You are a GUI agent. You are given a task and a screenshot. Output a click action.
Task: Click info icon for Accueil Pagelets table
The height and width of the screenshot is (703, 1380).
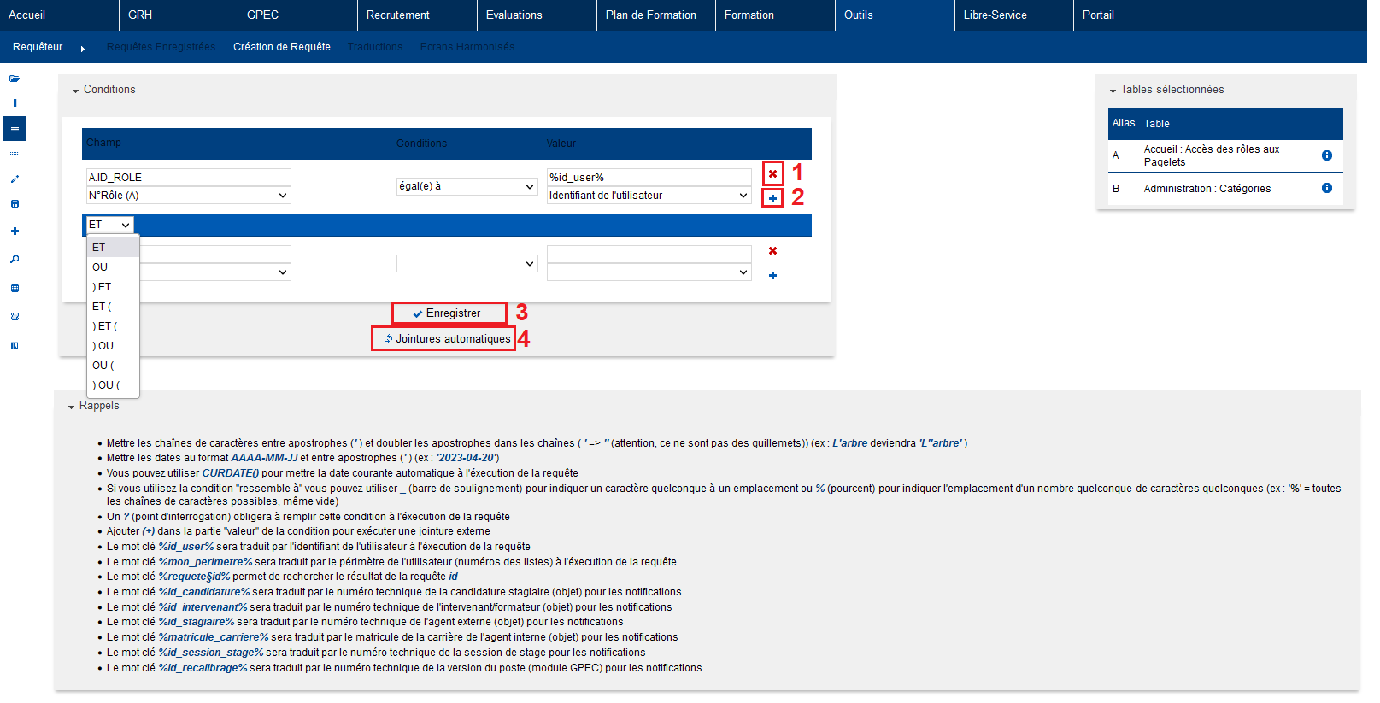point(1327,155)
